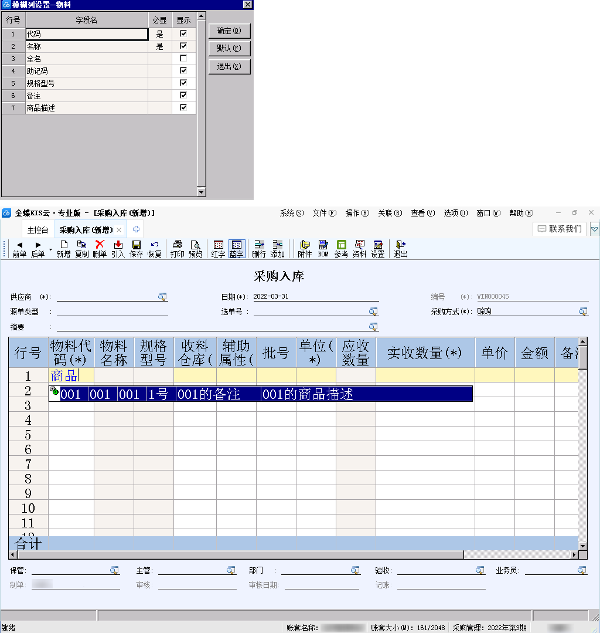This screenshot has width=600, height=633.
Task: Click 默认(F) button in dialog
Action: 229,49
